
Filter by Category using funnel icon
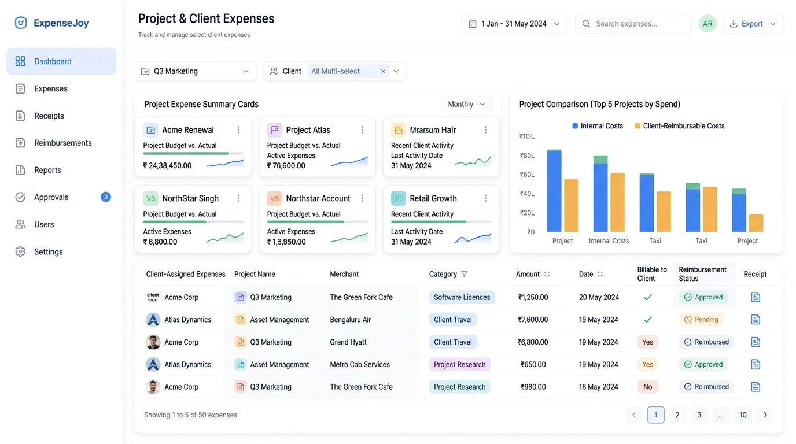464,274
